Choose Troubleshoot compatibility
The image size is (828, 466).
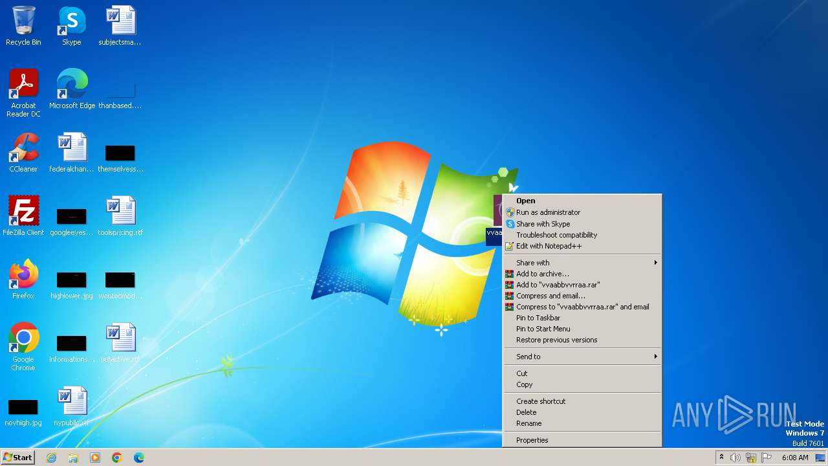(x=582, y=235)
